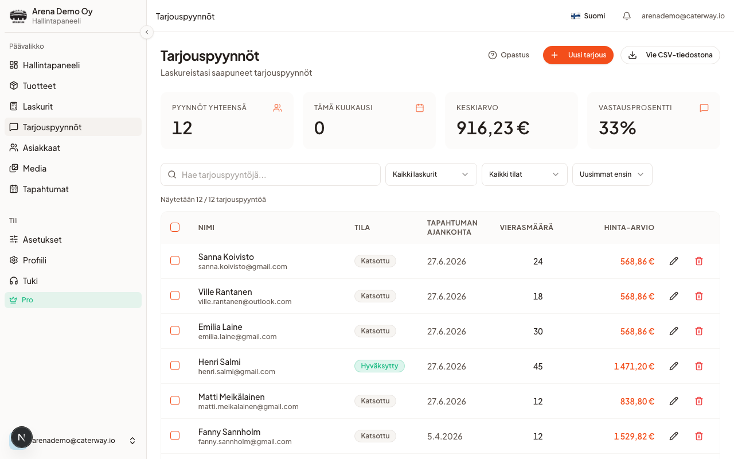Delete Ville Rantanen's request with trash icon

[x=699, y=296]
